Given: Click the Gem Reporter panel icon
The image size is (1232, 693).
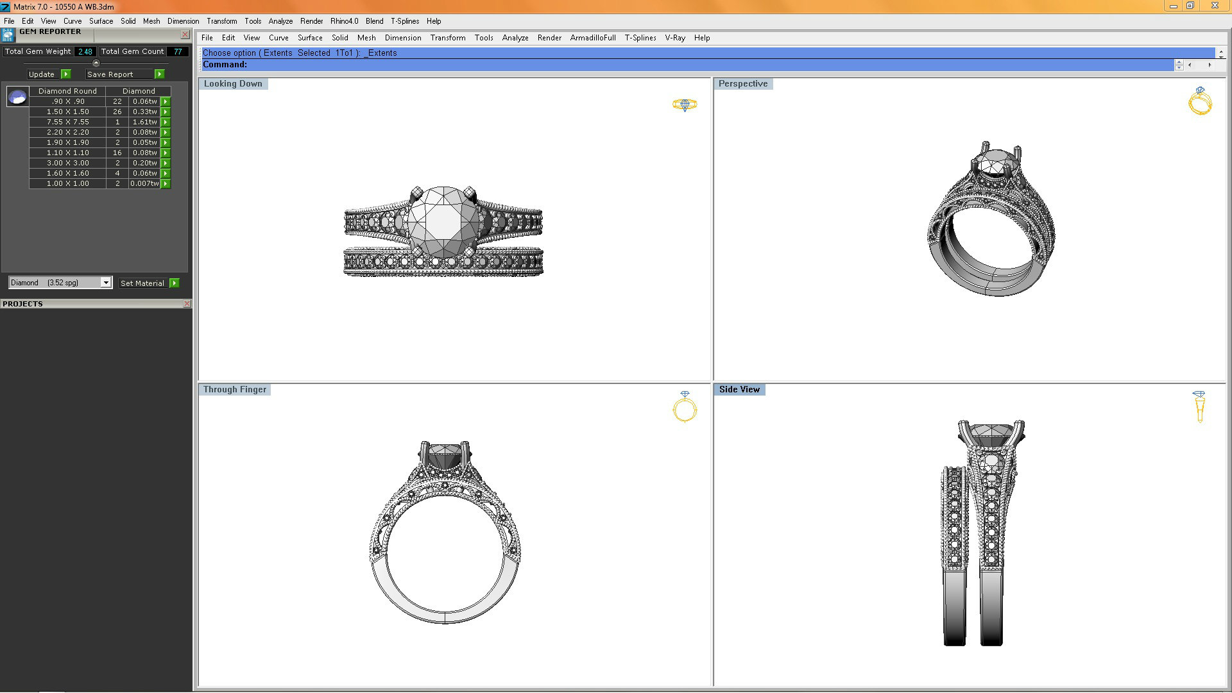Looking at the screenshot, I should [x=8, y=35].
